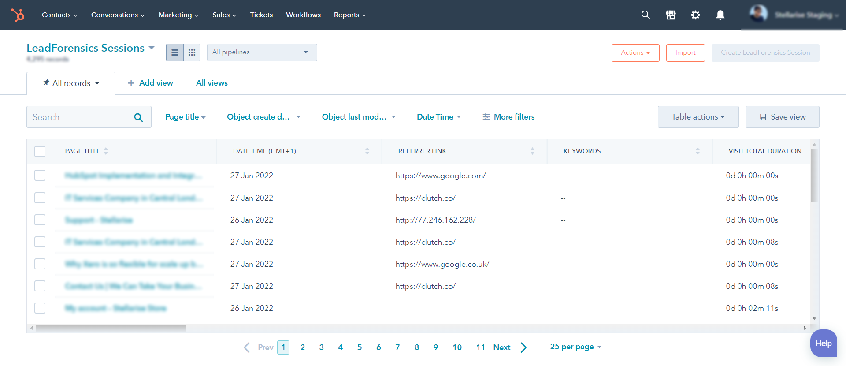This screenshot has height=366, width=846.
Task: Go to page 2 of results
Action: click(x=303, y=347)
